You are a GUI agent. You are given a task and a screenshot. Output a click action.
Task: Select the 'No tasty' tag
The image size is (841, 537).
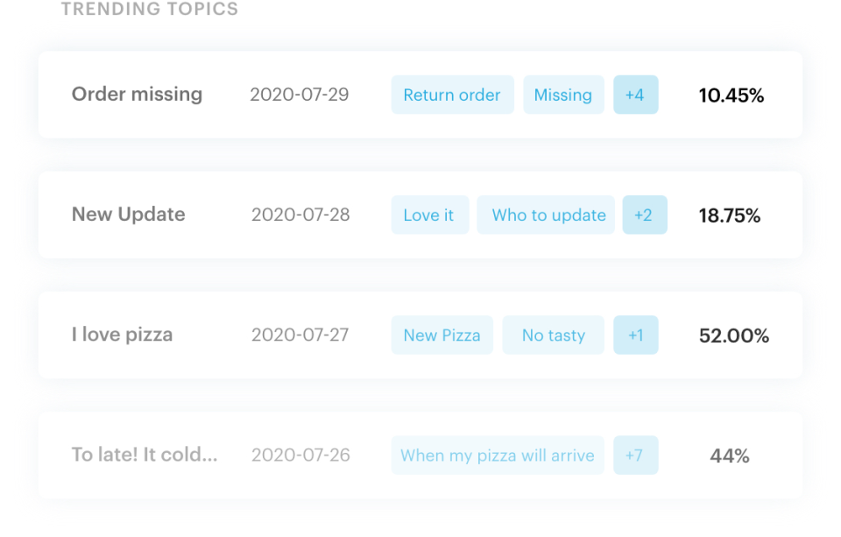click(553, 335)
